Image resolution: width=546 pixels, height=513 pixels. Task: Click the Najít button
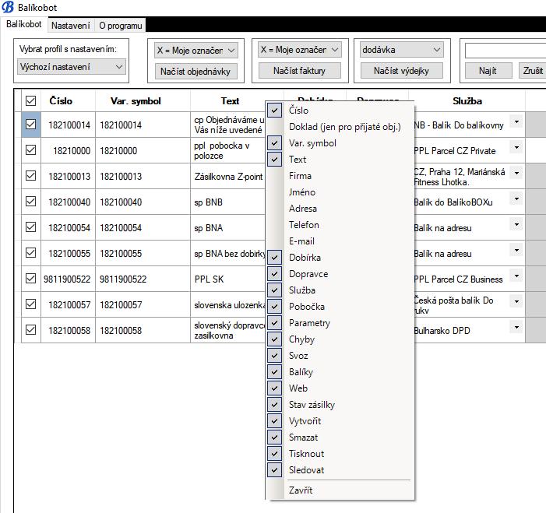click(488, 71)
